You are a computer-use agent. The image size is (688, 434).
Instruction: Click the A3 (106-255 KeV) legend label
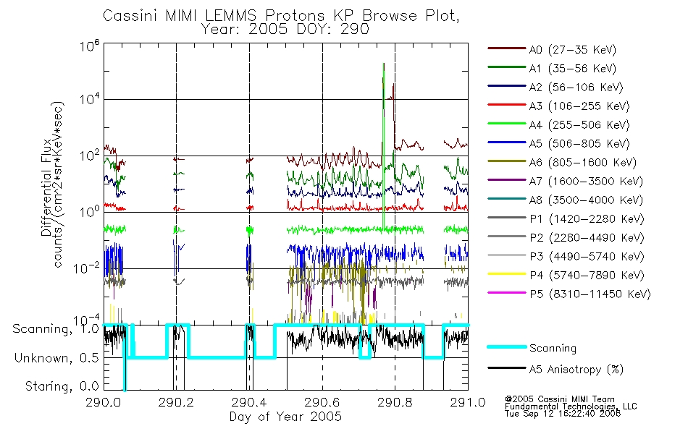(x=579, y=106)
